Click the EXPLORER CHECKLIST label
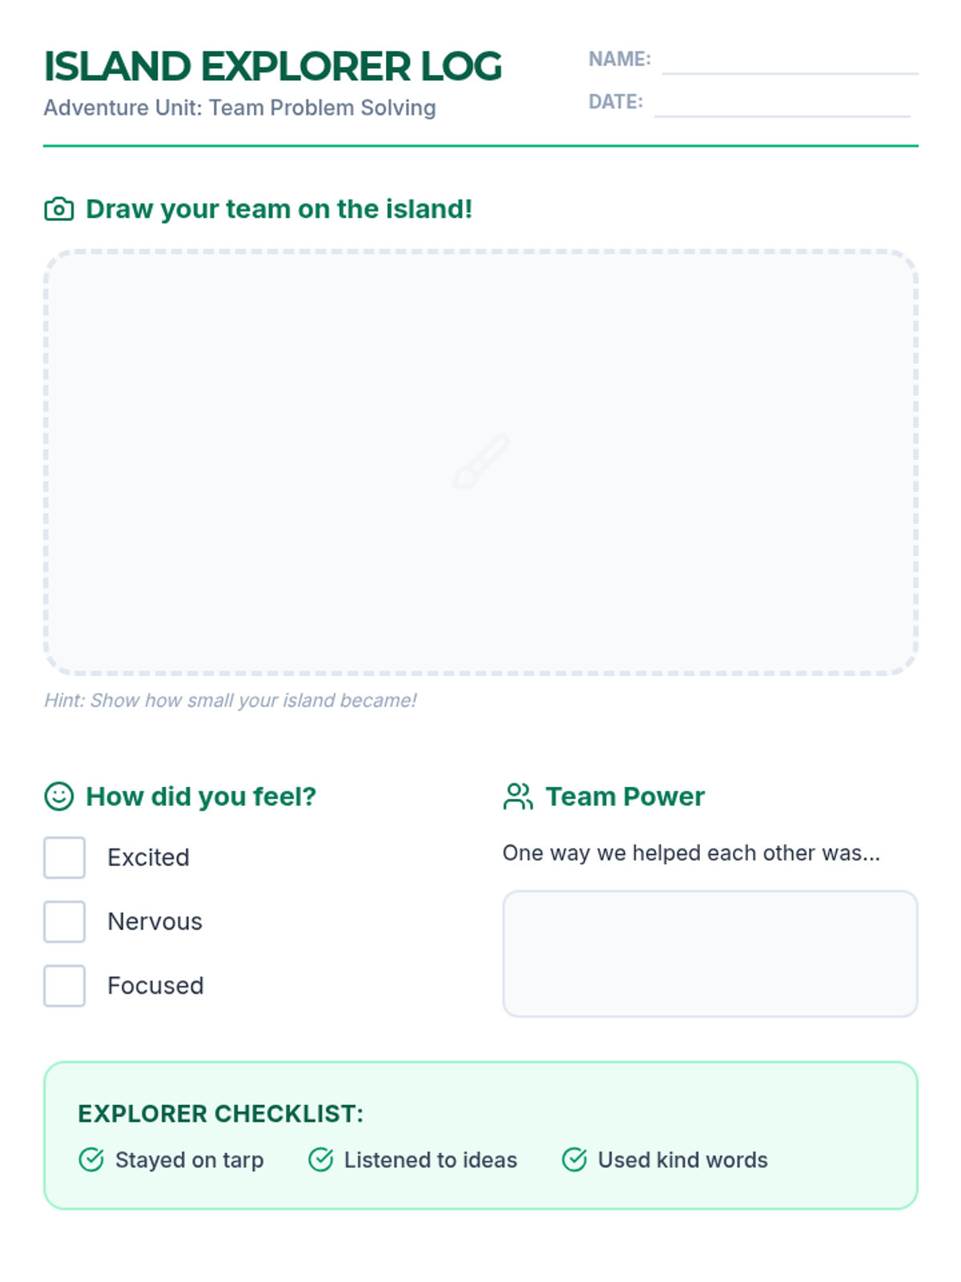Viewport: 961px width, 1282px height. click(x=220, y=1114)
